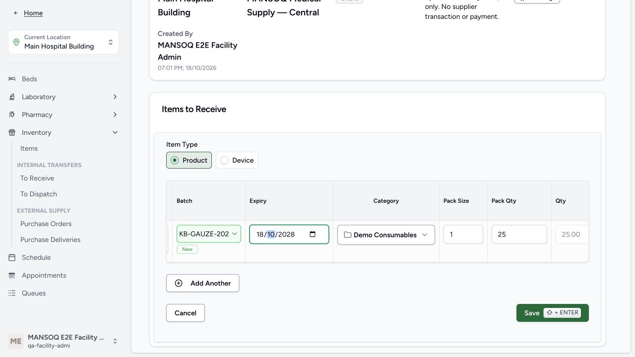Click the Schedule calendar icon
This screenshot has width=635, height=357.
click(x=12, y=257)
